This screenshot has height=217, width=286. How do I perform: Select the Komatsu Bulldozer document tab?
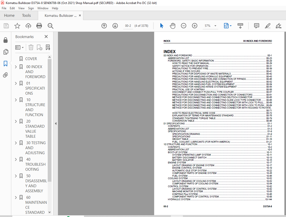[x=60, y=16]
